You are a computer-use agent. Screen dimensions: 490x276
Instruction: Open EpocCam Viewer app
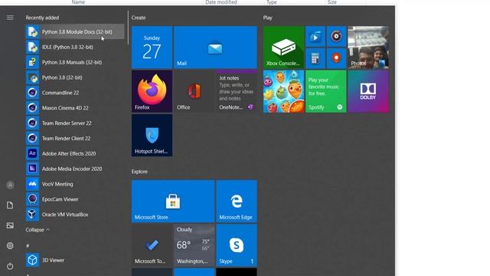(75, 199)
